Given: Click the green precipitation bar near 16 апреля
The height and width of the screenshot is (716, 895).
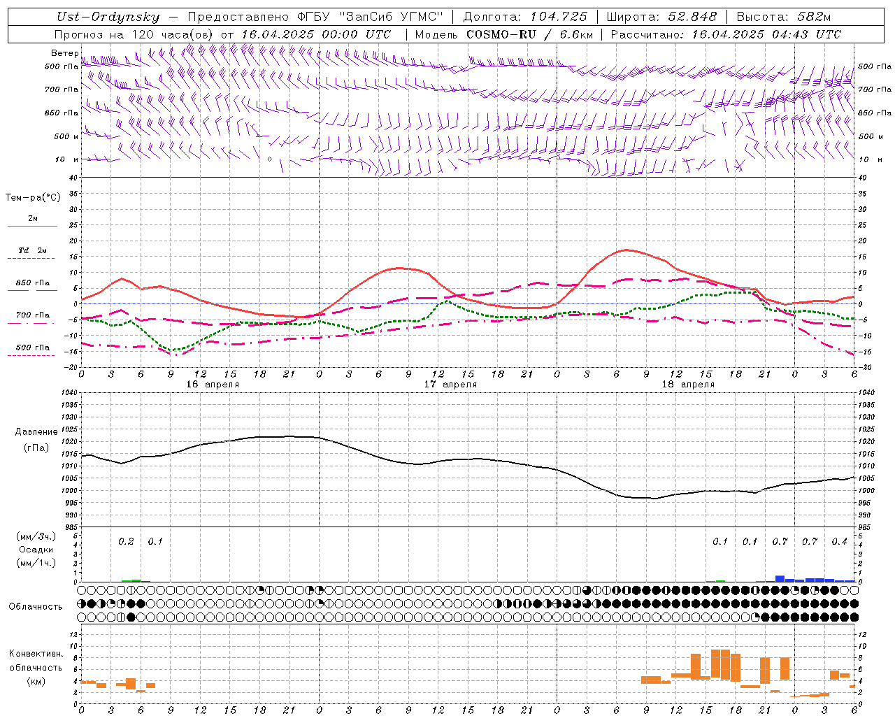Looking at the screenshot, I should pyautogui.click(x=131, y=580).
